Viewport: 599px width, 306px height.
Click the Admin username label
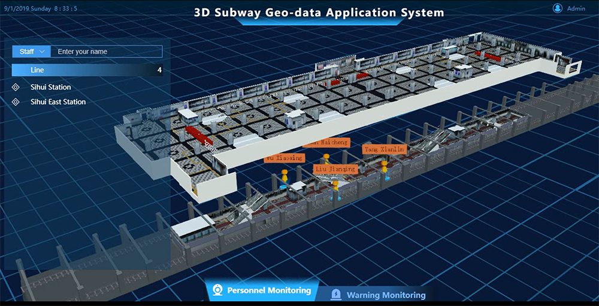pyautogui.click(x=576, y=8)
